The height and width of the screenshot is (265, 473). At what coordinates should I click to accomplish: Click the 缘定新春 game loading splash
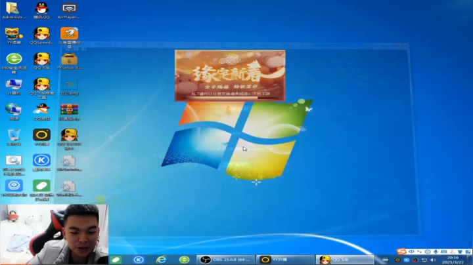click(x=230, y=75)
